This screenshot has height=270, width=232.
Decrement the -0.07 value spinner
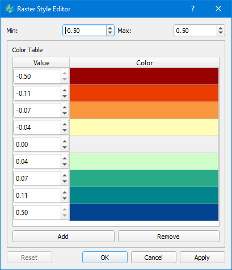click(x=65, y=113)
